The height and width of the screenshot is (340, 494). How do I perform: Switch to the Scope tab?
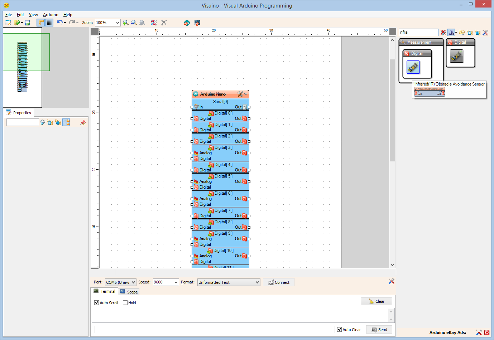pyautogui.click(x=129, y=291)
